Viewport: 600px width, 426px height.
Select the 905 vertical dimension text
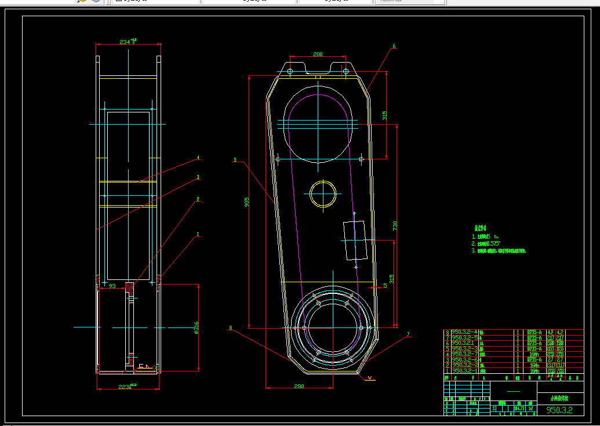click(246, 202)
